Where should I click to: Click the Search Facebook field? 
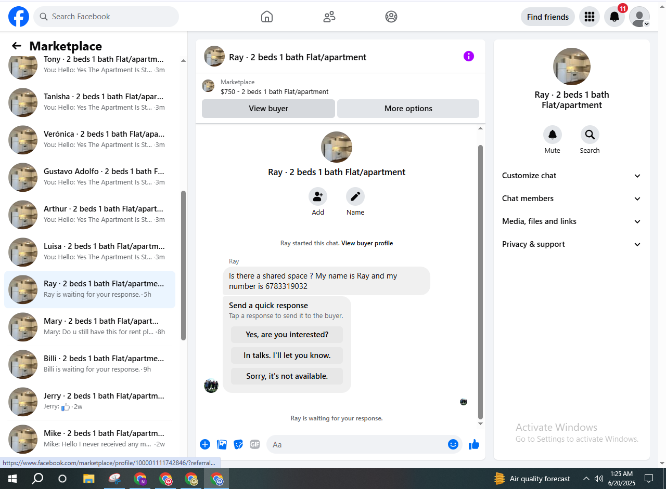[x=106, y=17]
